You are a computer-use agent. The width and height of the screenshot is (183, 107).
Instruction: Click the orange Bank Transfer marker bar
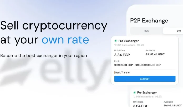coord(115,72)
